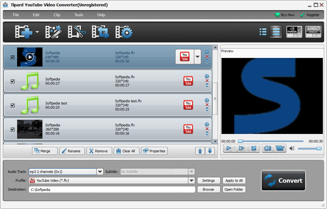Open settings gear on the 00:00:16 row
327x209 pixels.
(207, 124)
